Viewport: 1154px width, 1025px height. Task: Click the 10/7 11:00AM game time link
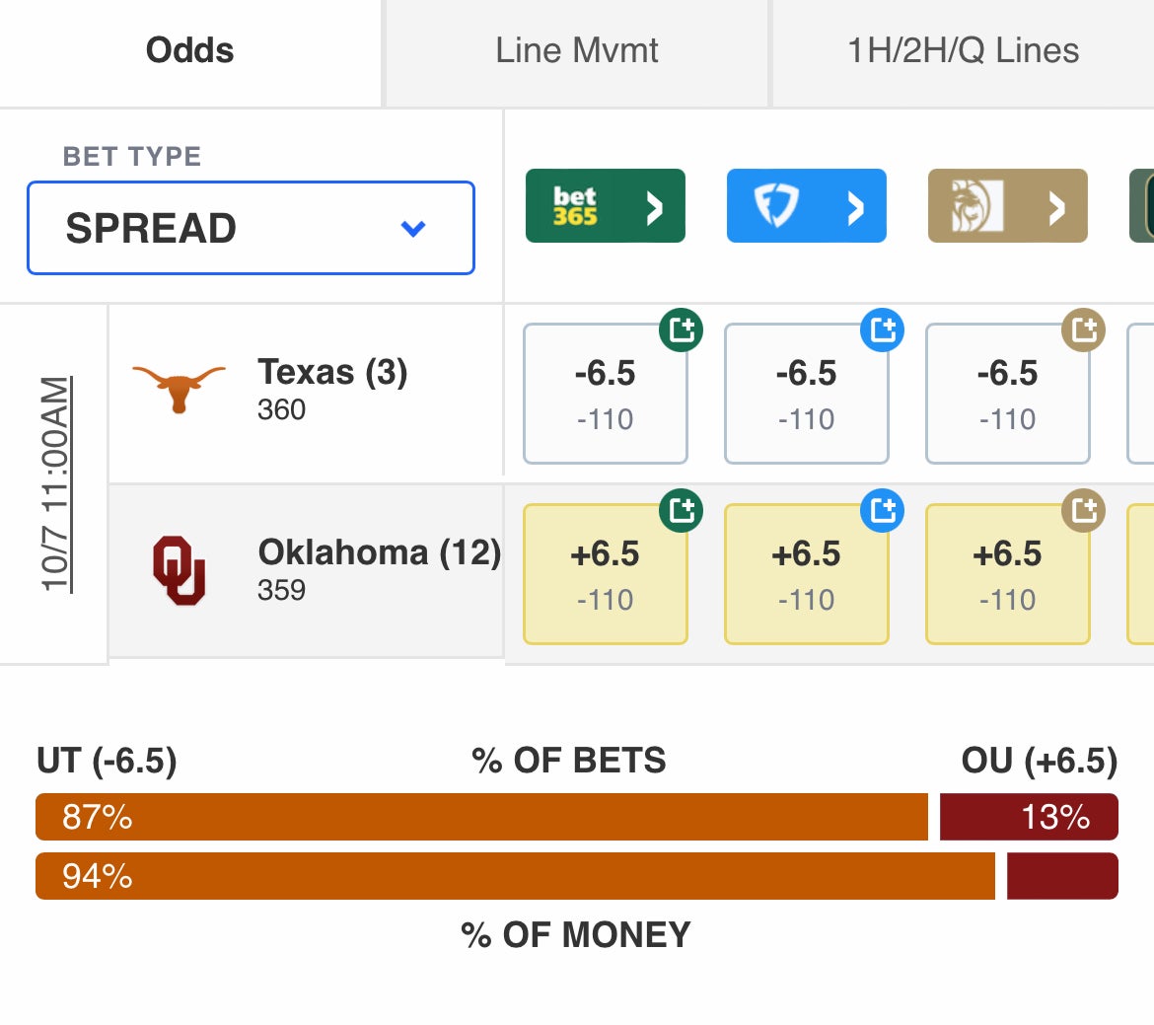click(56, 483)
